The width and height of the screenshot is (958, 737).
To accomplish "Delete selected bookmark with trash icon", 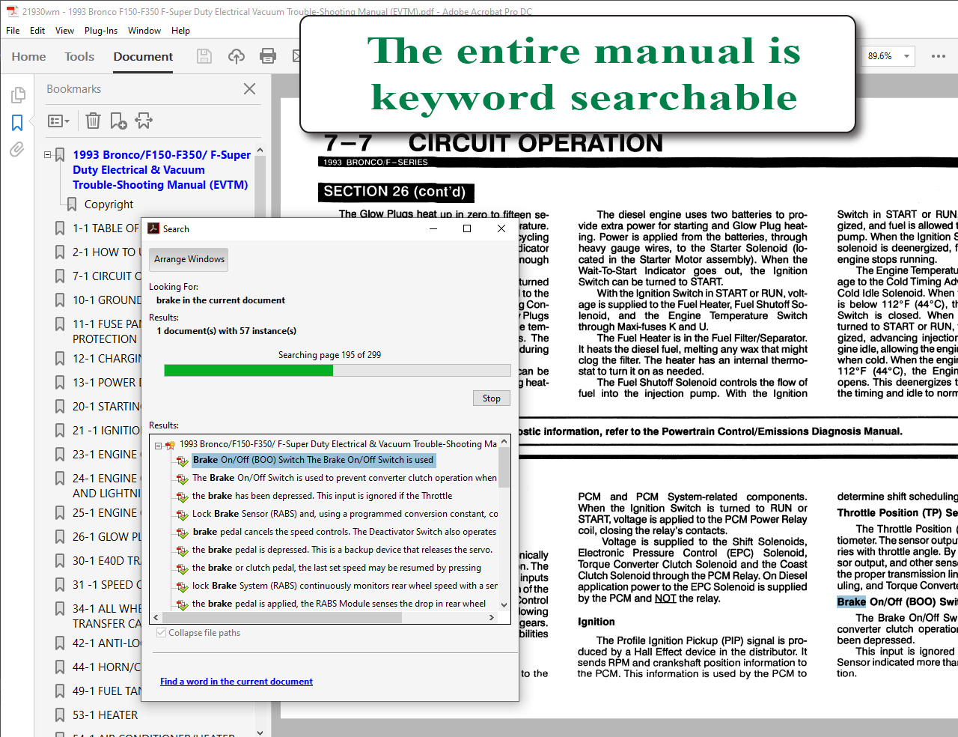I will pyautogui.click(x=93, y=121).
